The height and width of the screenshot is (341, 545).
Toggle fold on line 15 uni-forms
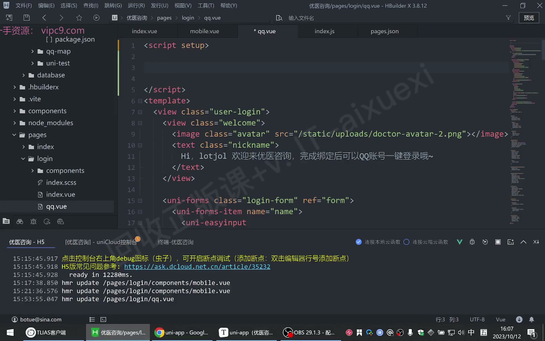click(140, 201)
